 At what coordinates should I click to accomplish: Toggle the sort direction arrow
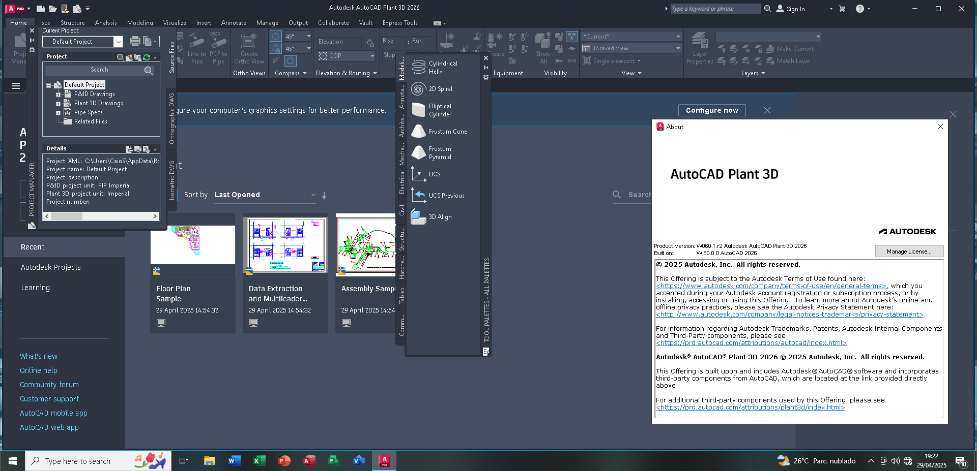tap(324, 195)
